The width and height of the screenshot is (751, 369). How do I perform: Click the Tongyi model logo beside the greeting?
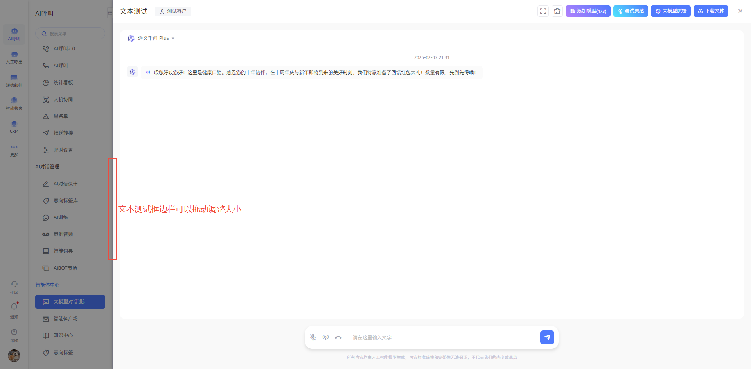(133, 72)
